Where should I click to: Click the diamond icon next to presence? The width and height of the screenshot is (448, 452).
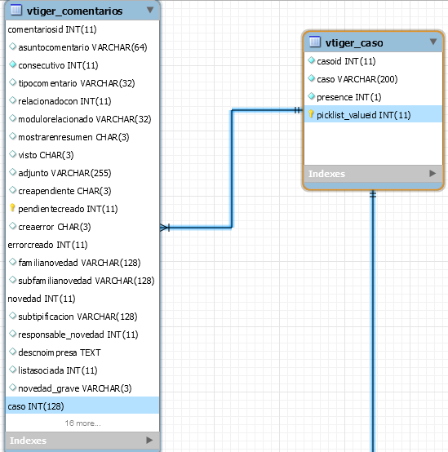[x=311, y=96]
